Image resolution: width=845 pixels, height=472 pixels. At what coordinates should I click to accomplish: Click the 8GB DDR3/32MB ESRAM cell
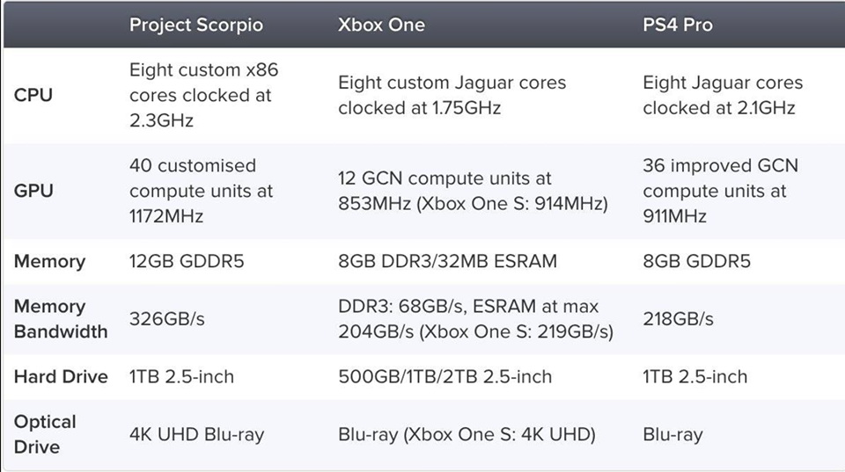447,261
